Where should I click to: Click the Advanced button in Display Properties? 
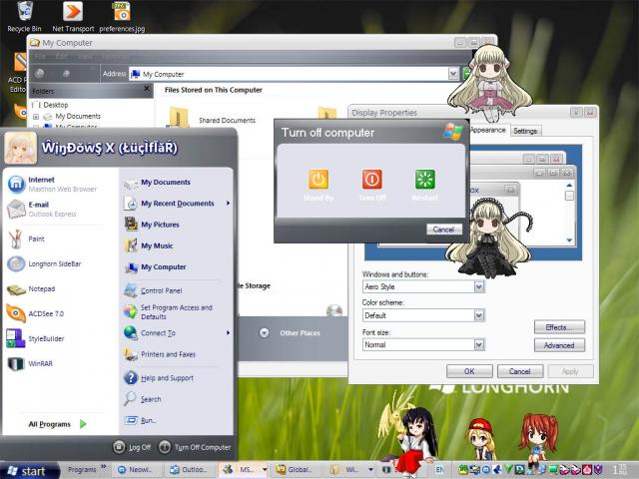click(559, 345)
